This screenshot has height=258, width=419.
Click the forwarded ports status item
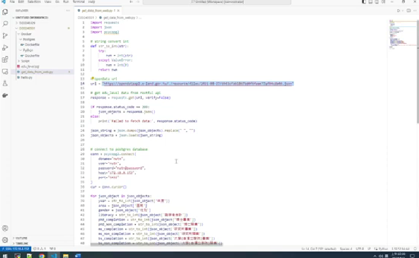tap(52, 249)
